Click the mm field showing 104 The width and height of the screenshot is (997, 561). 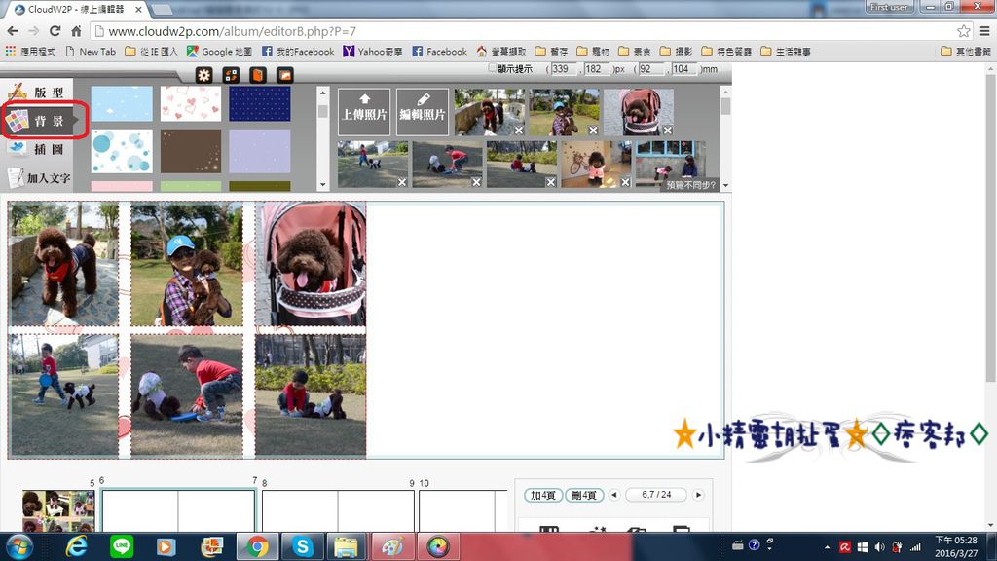coord(684,69)
